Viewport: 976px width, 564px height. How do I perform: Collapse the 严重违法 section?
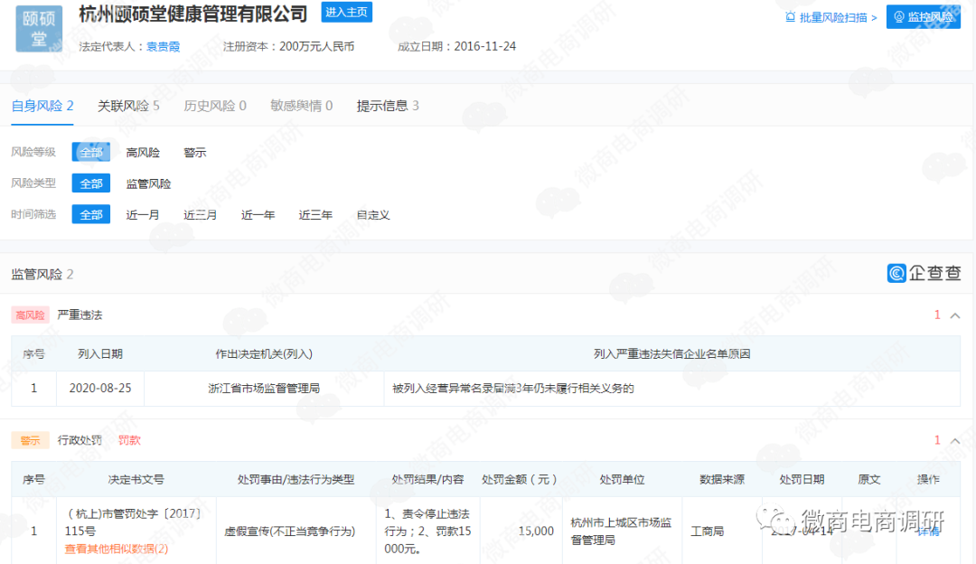click(955, 315)
